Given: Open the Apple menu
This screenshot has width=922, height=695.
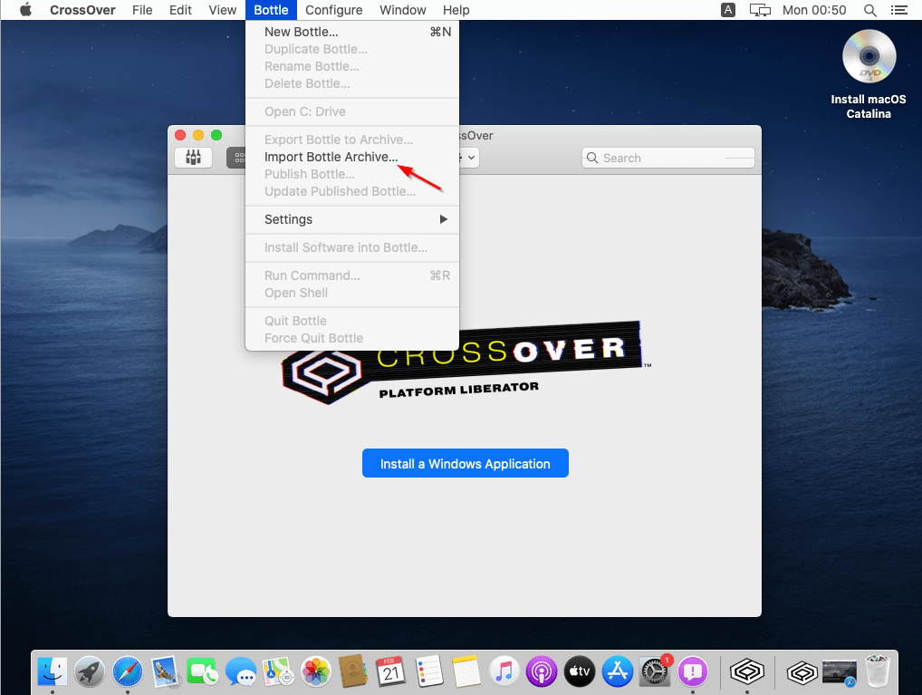Looking at the screenshot, I should [25, 10].
